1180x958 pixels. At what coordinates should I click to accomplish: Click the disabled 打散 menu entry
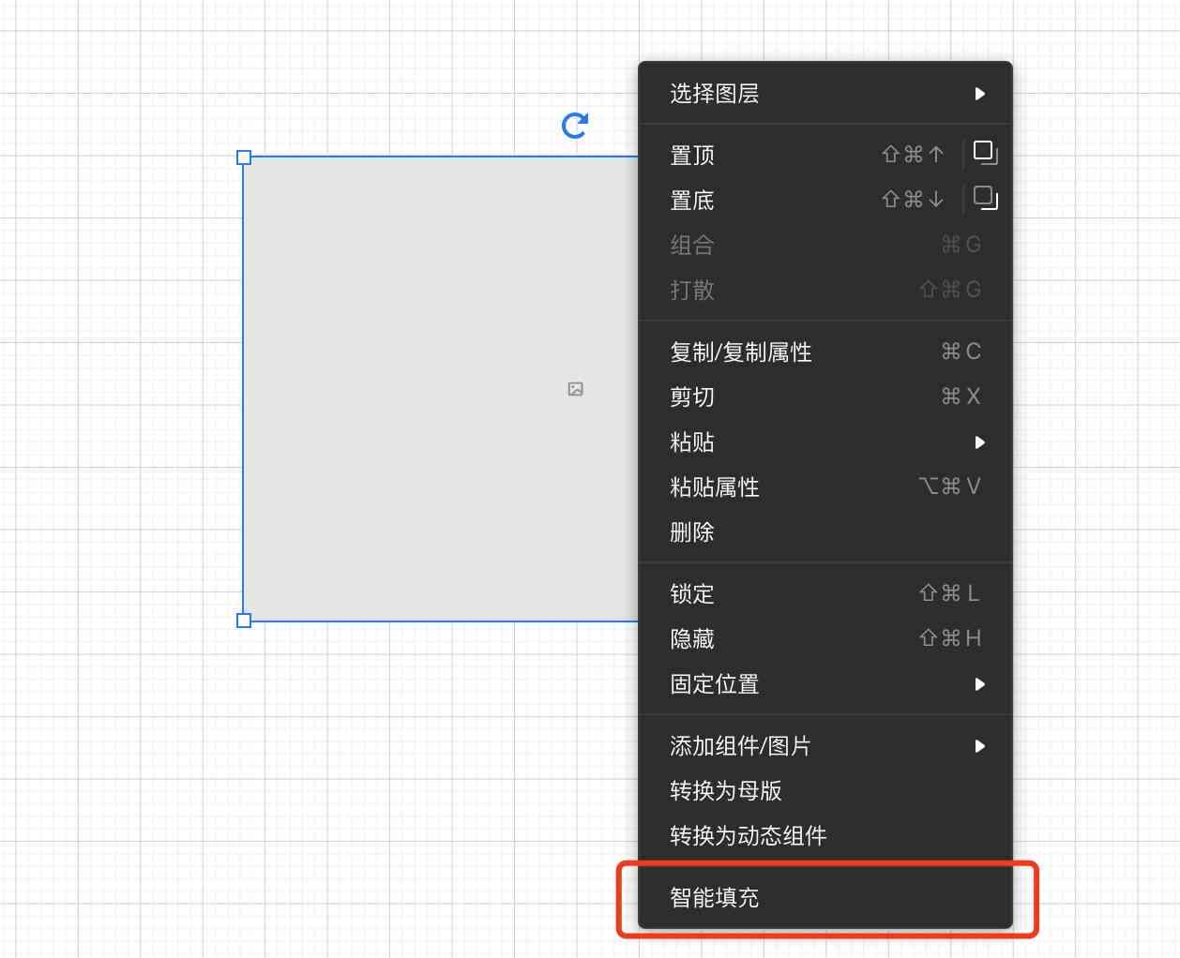824,291
